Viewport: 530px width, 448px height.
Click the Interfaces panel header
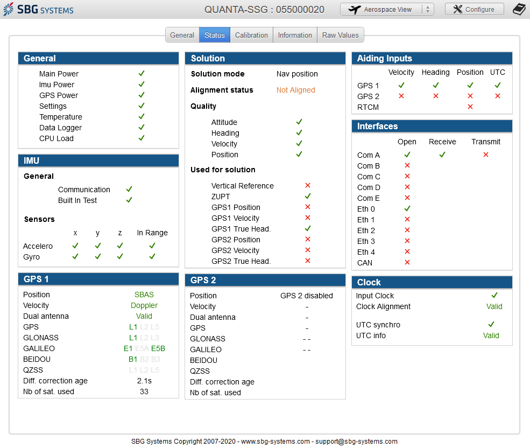(x=432, y=126)
